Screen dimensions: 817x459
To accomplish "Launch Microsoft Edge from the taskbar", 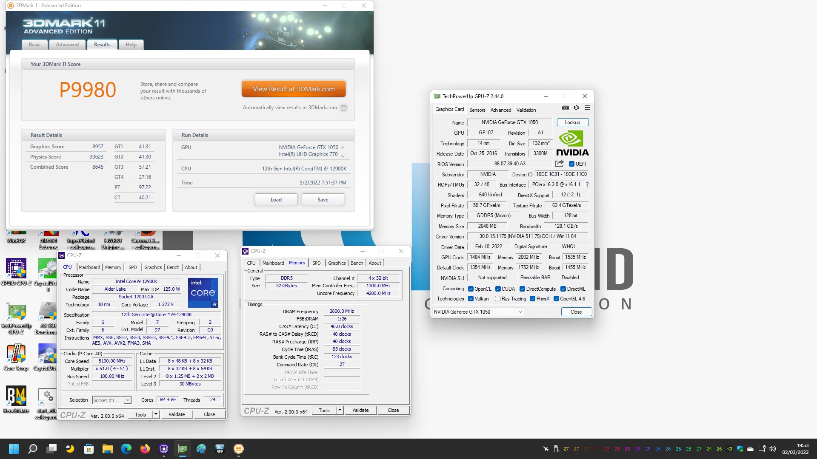I will click(x=126, y=449).
